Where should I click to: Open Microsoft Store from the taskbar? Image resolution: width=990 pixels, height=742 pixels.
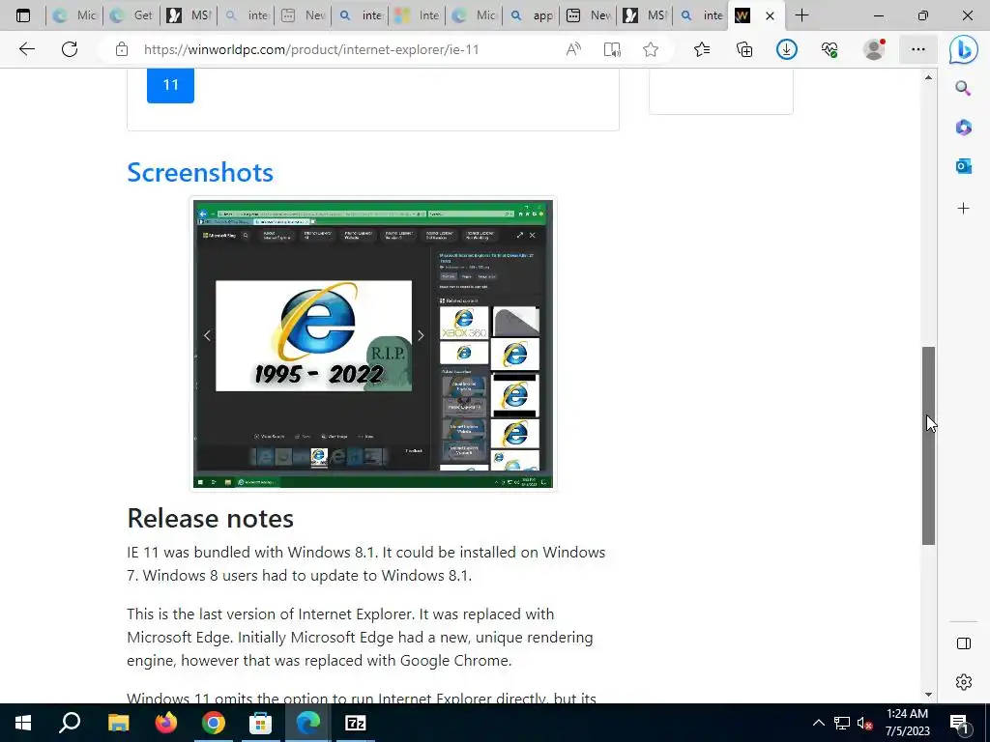tap(260, 723)
